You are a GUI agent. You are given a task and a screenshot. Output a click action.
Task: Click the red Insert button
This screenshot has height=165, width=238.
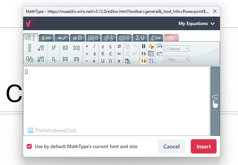204,146
